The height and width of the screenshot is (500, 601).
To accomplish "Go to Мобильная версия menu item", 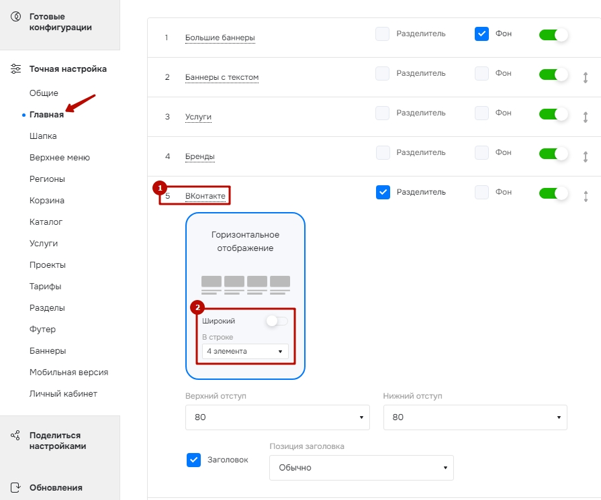I will pyautogui.click(x=69, y=372).
